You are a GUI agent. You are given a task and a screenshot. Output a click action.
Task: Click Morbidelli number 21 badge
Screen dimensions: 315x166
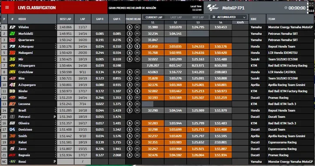(x=12, y=34)
